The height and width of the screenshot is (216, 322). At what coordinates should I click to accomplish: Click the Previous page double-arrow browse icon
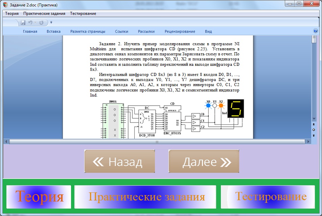click(314, 125)
